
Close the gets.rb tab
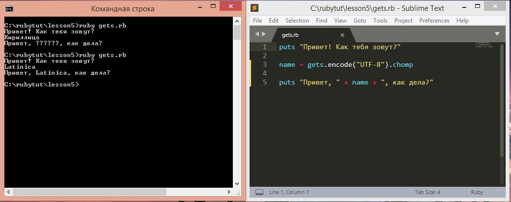click(x=342, y=35)
